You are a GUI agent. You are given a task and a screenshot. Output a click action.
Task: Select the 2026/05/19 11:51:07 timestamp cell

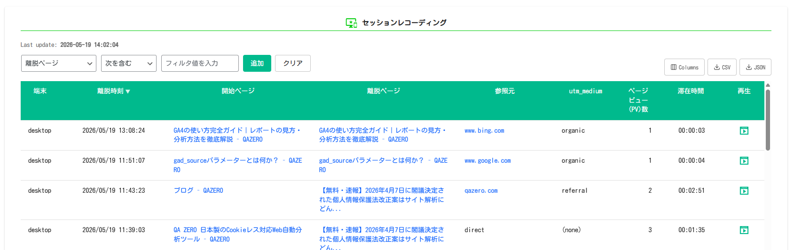[x=114, y=160]
